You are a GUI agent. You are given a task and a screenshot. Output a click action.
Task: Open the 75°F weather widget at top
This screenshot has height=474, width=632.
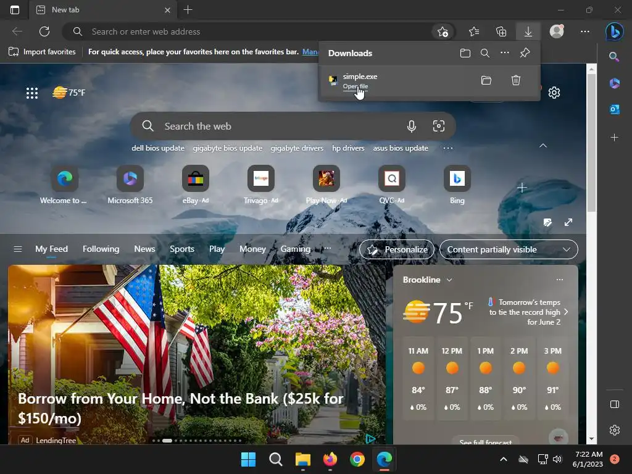(69, 93)
